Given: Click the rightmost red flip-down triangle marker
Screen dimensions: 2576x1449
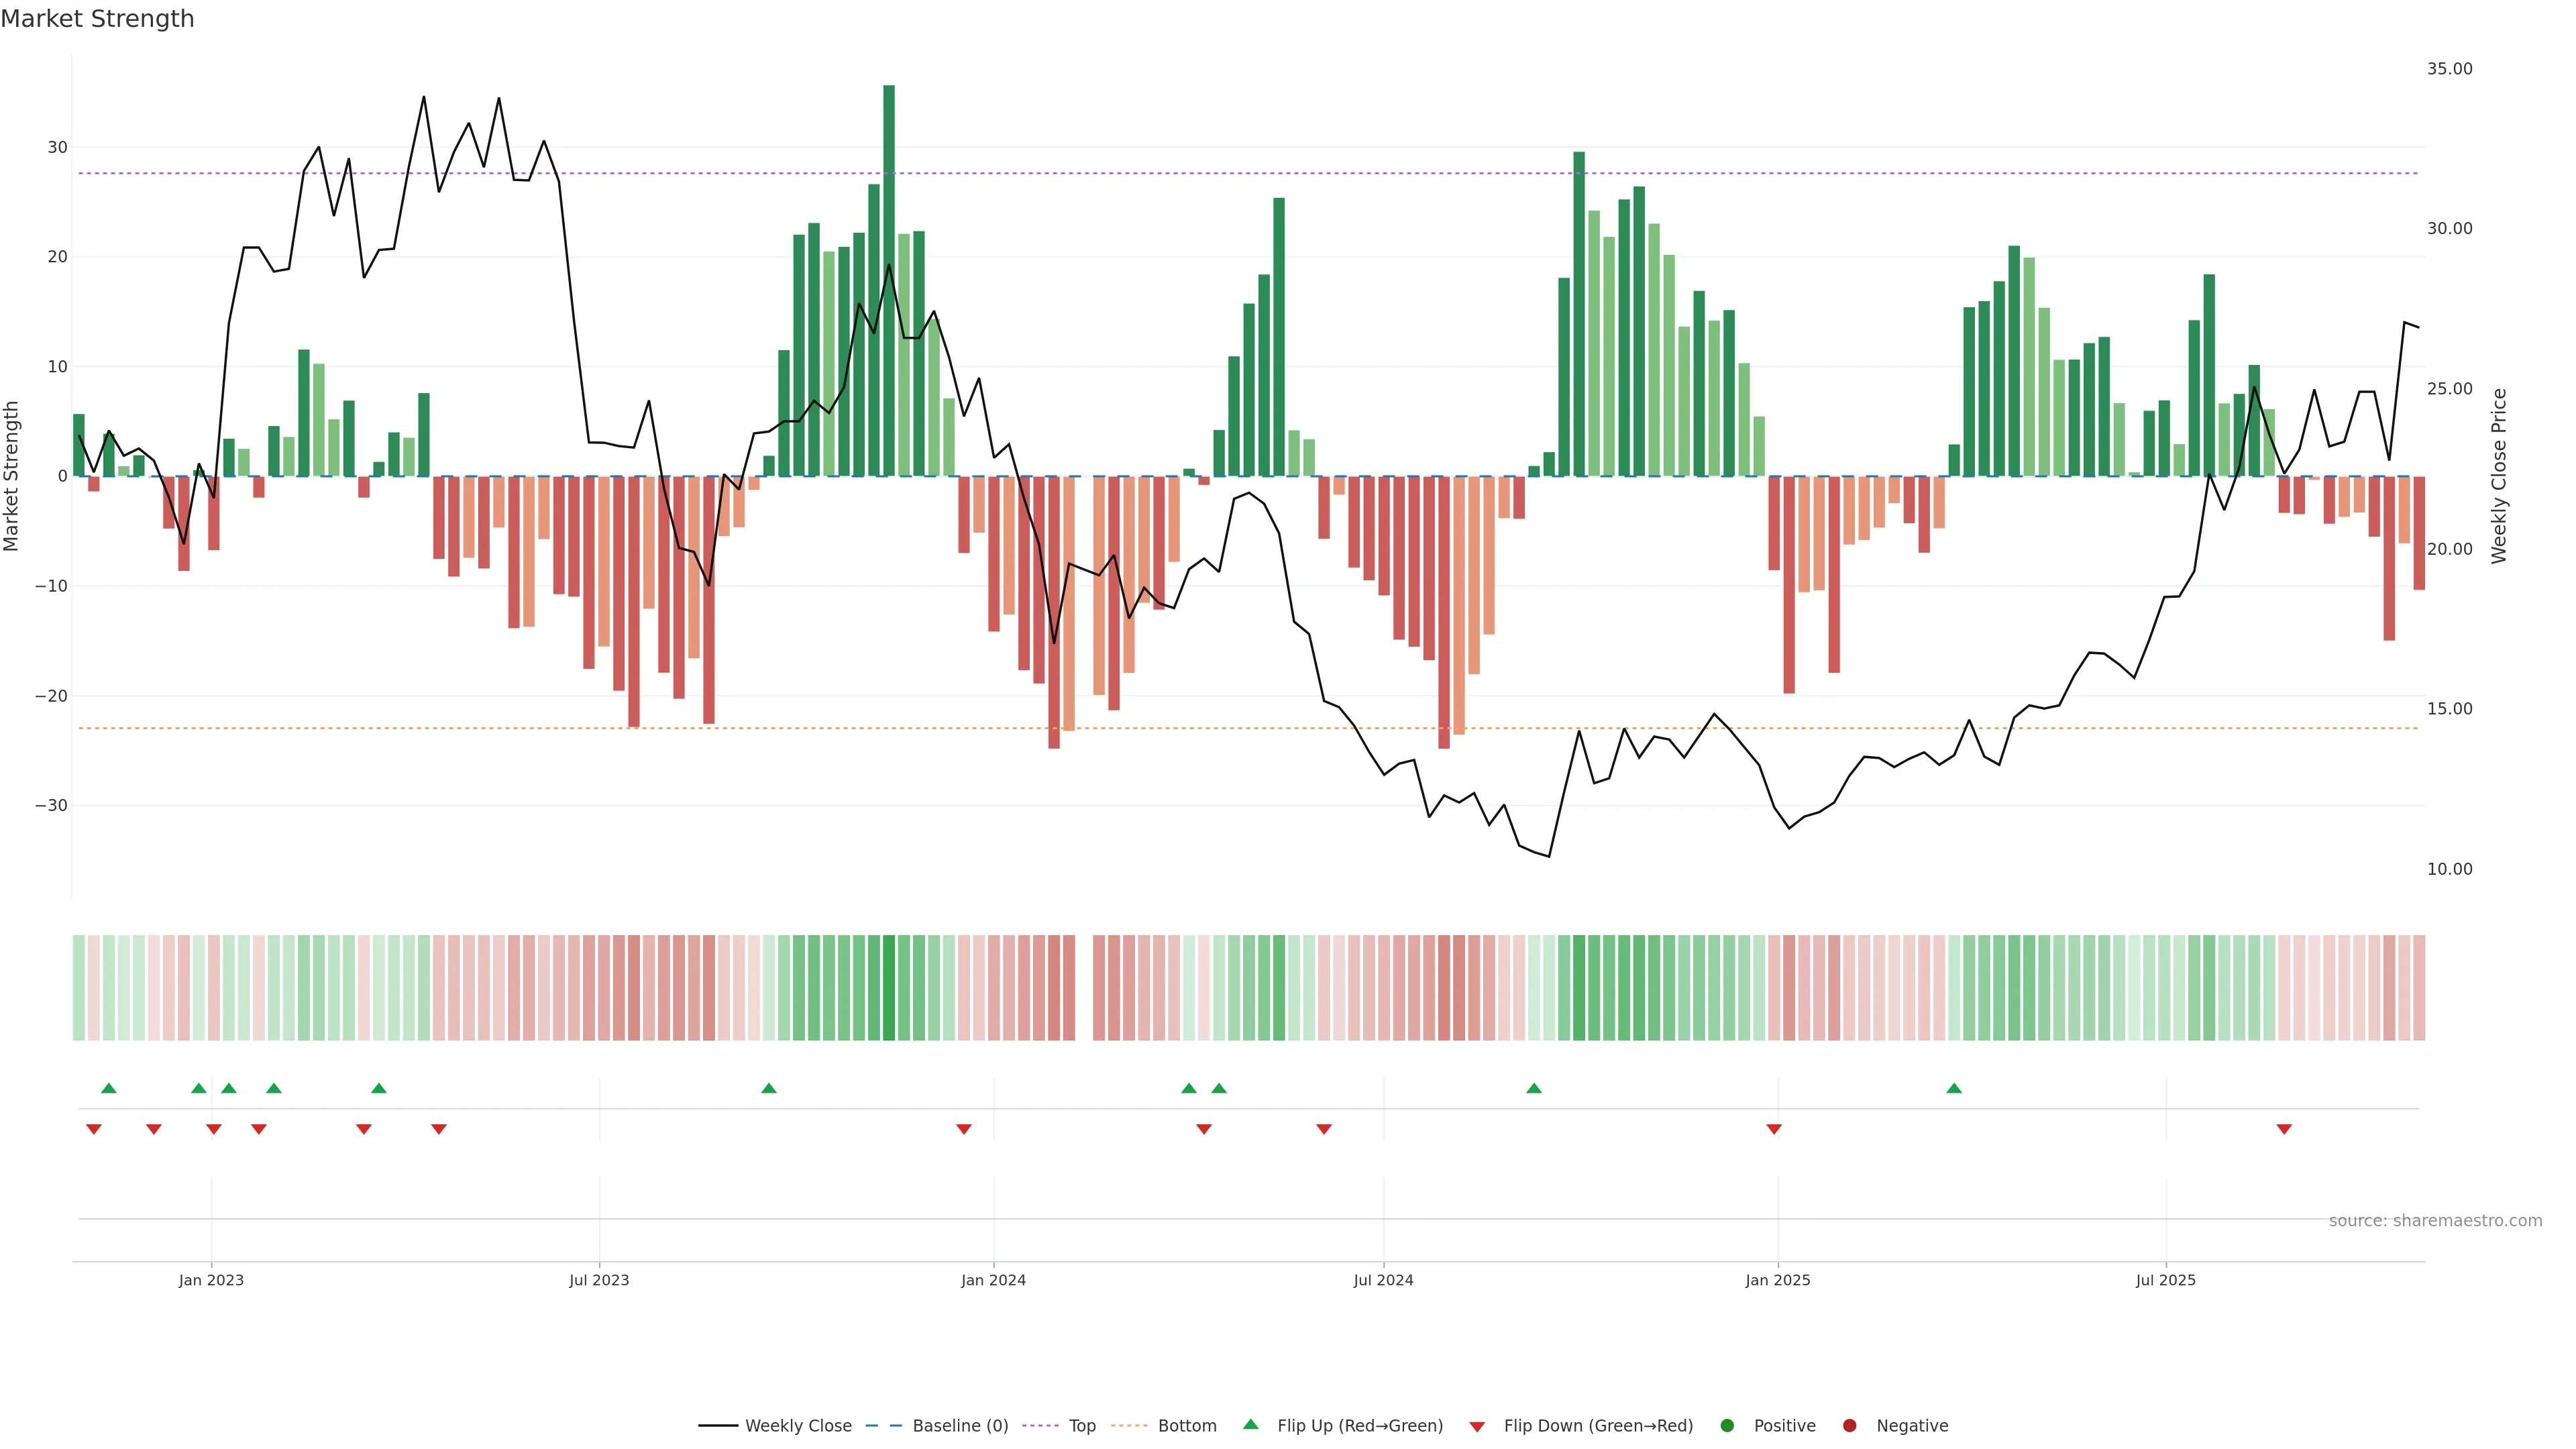Looking at the screenshot, I should 2284,1129.
